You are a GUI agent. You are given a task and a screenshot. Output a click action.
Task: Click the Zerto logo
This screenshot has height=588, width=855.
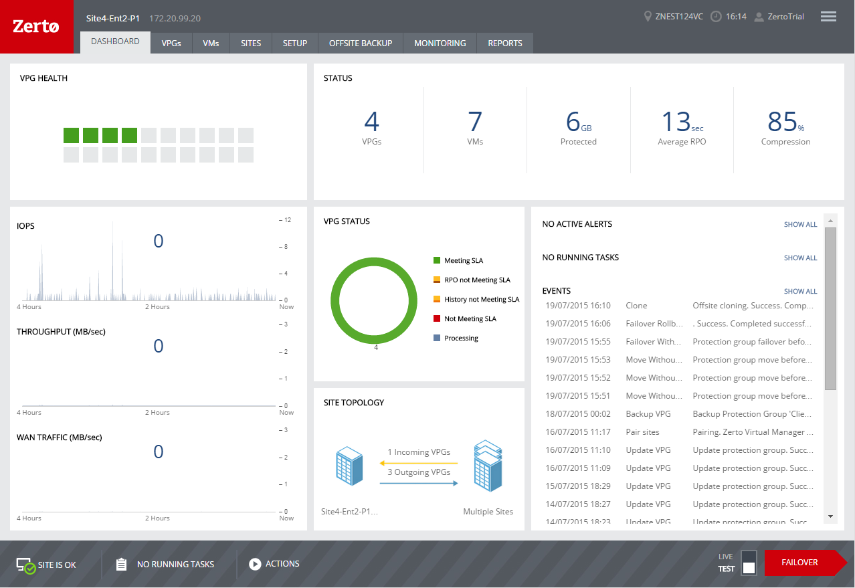tap(37, 27)
